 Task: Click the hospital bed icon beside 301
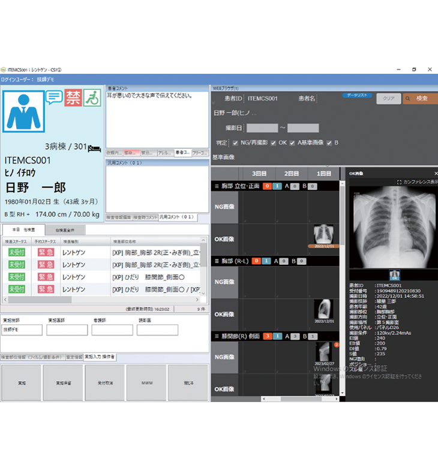(94, 147)
